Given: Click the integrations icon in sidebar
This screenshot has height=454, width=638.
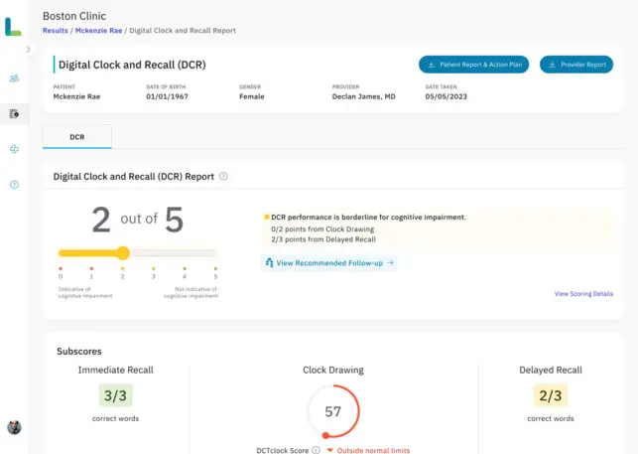Looking at the screenshot, I should (14, 149).
